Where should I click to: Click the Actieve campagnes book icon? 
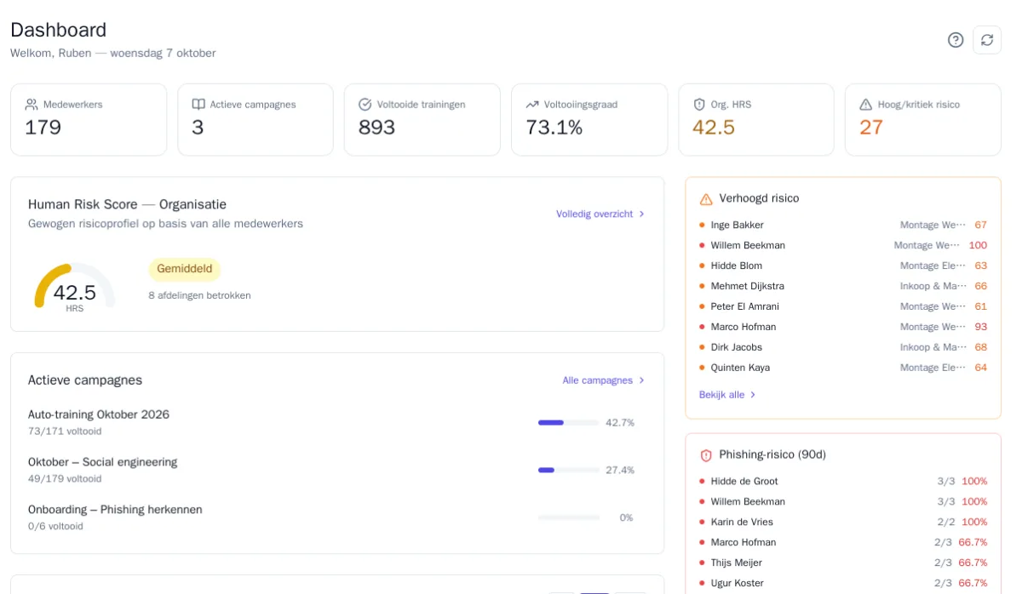[198, 105]
